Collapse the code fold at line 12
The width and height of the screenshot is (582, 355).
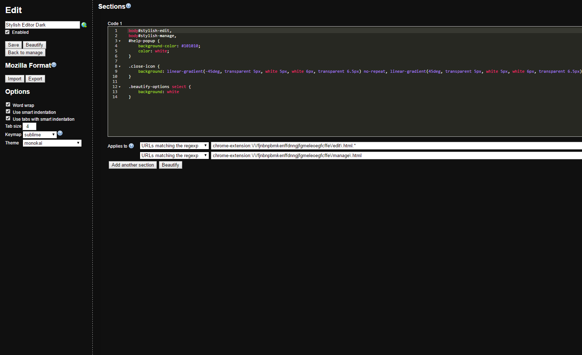[x=120, y=87]
